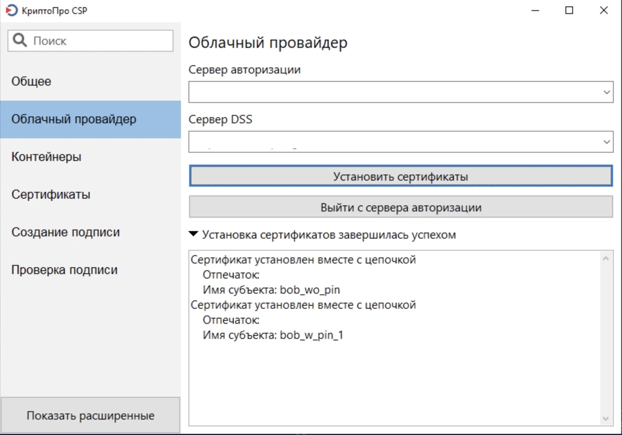Image resolution: width=622 pixels, height=435 pixels.
Task: Maximize the CryptoPro CSP window
Action: coord(569,10)
